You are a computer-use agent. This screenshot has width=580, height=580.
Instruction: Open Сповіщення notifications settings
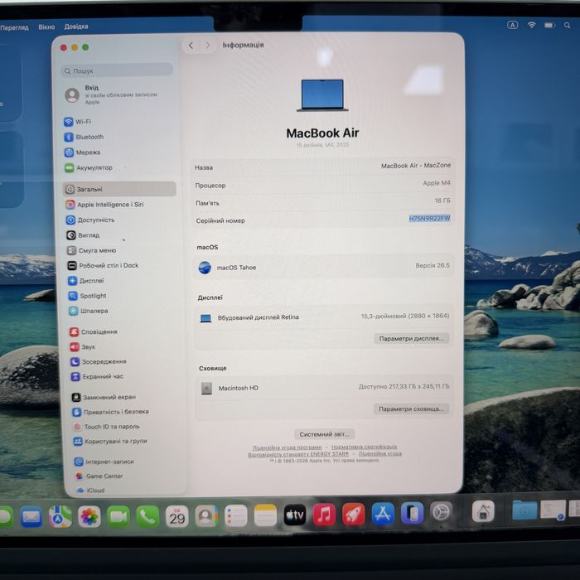click(94, 331)
